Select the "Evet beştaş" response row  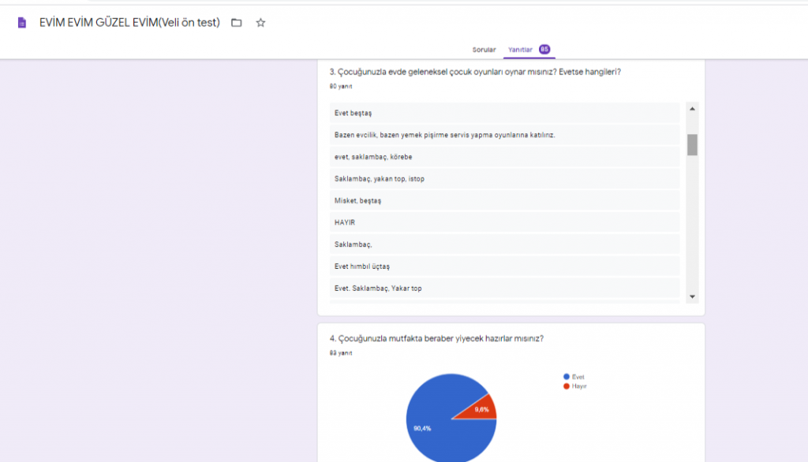pyautogui.click(x=504, y=113)
